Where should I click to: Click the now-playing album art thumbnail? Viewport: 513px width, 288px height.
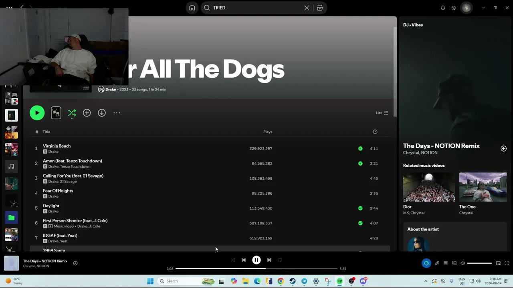11,263
